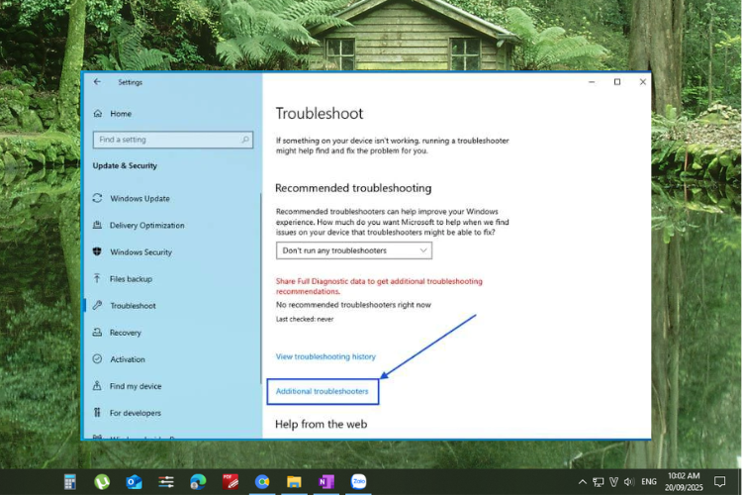The height and width of the screenshot is (495, 742).
Task: Click the Activation checkmark icon
Action: [x=97, y=359]
